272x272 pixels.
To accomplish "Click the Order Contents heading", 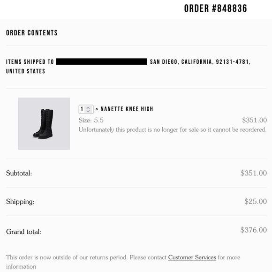I will coord(32,33).
